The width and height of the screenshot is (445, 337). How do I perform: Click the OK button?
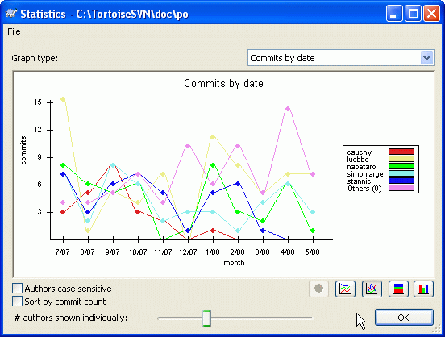point(404,318)
